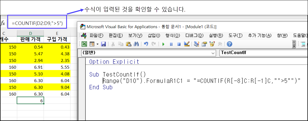
Task: Select cell with value 4.08
Action: pos(57,74)
